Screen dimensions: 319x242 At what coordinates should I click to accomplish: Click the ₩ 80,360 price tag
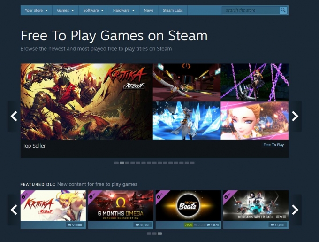[x=143, y=225]
